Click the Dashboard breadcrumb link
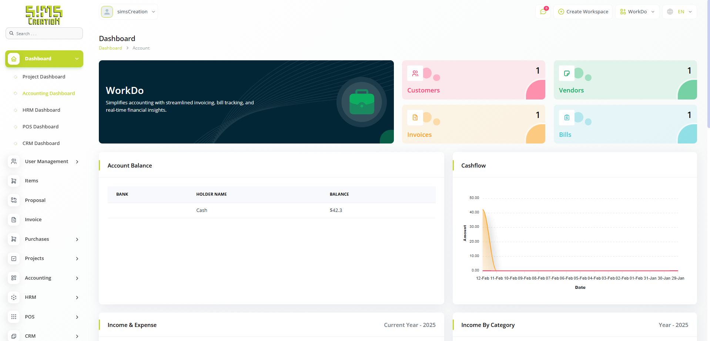Viewport: 710px width, 341px height. click(x=110, y=48)
